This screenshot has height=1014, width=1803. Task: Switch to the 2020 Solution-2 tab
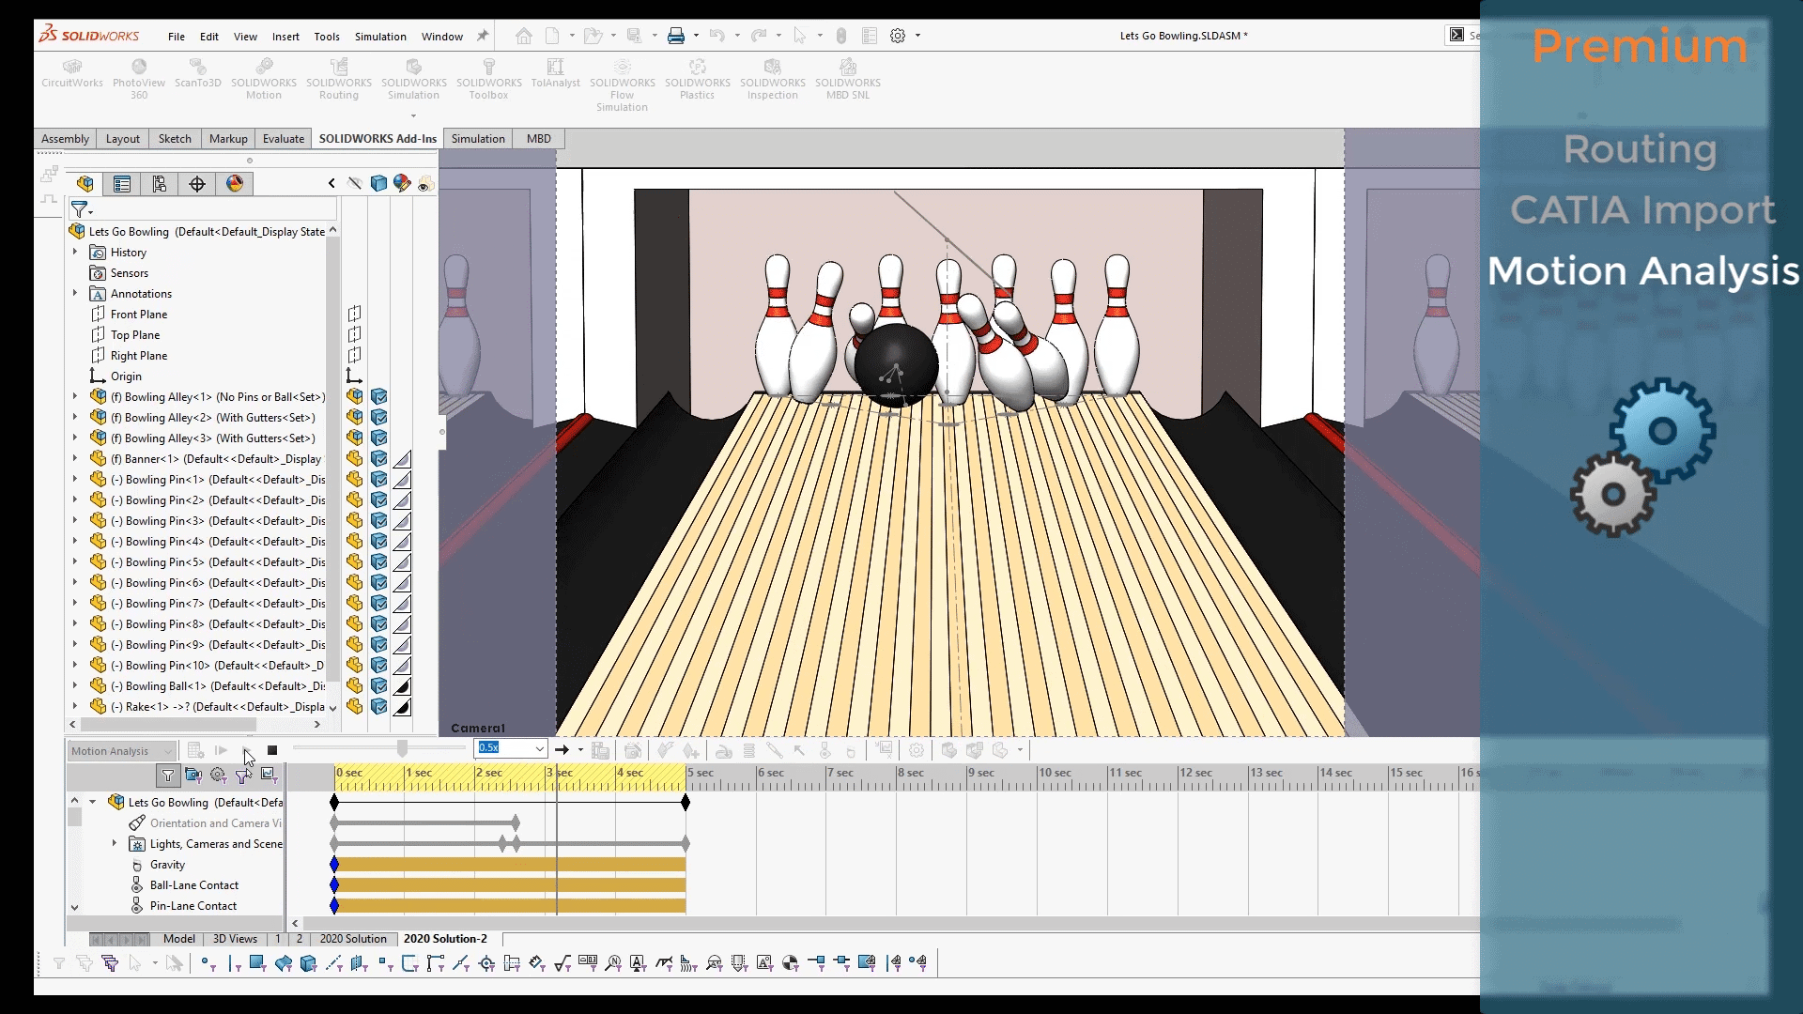pos(446,937)
